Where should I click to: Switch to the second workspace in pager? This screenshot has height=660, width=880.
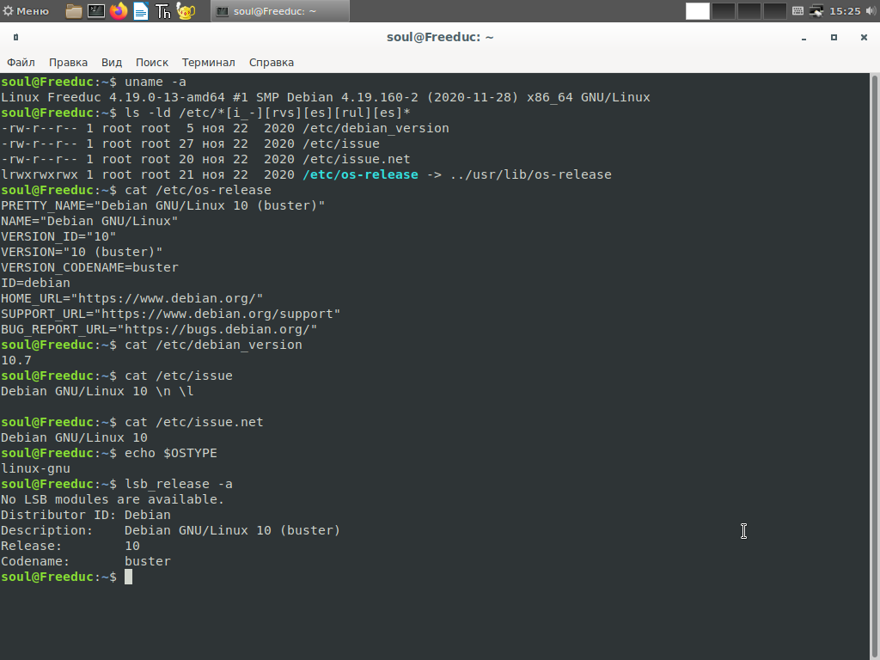[724, 11]
